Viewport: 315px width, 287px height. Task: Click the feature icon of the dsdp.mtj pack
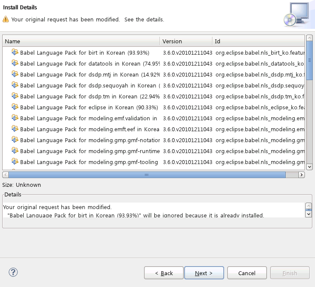15,74
